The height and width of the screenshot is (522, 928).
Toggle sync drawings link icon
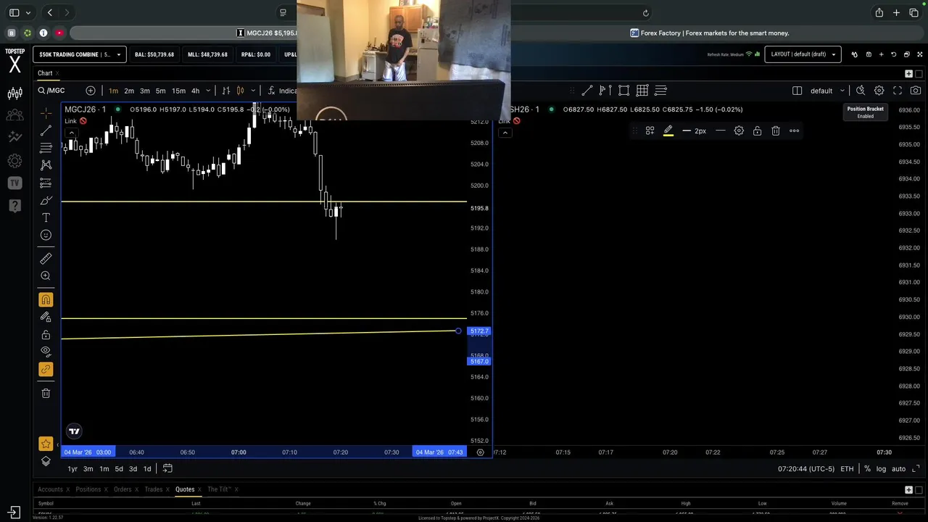click(46, 370)
